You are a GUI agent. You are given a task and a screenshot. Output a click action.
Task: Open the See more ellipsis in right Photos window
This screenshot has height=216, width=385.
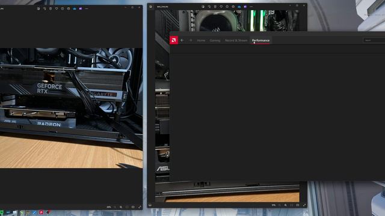pos(251,7)
